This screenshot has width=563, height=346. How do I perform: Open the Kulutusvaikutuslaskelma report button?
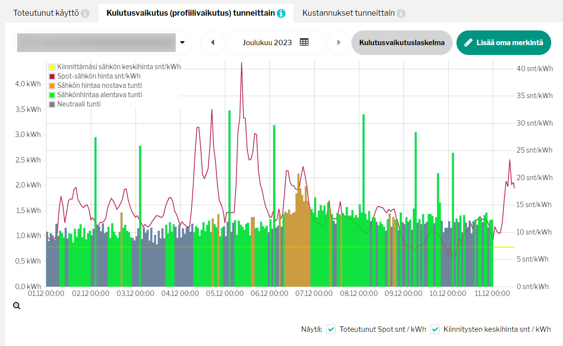[x=402, y=43]
